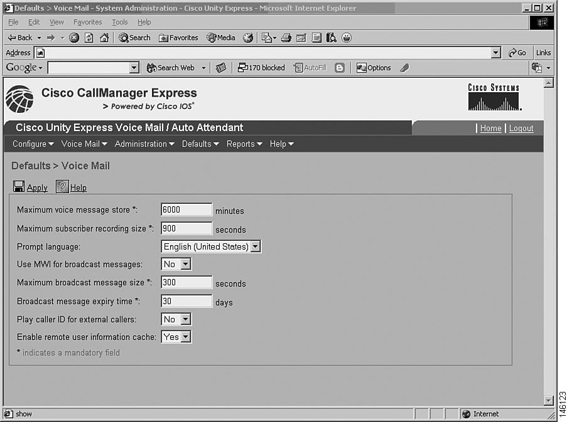The width and height of the screenshot is (567, 422).
Task: Click the browser Back arrow button
Action: [20, 38]
